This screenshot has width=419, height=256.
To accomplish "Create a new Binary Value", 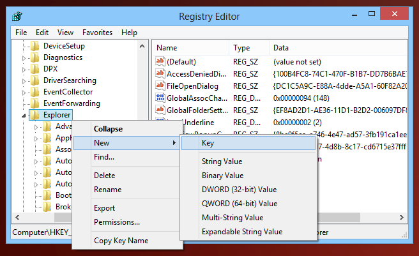I will point(248,176).
